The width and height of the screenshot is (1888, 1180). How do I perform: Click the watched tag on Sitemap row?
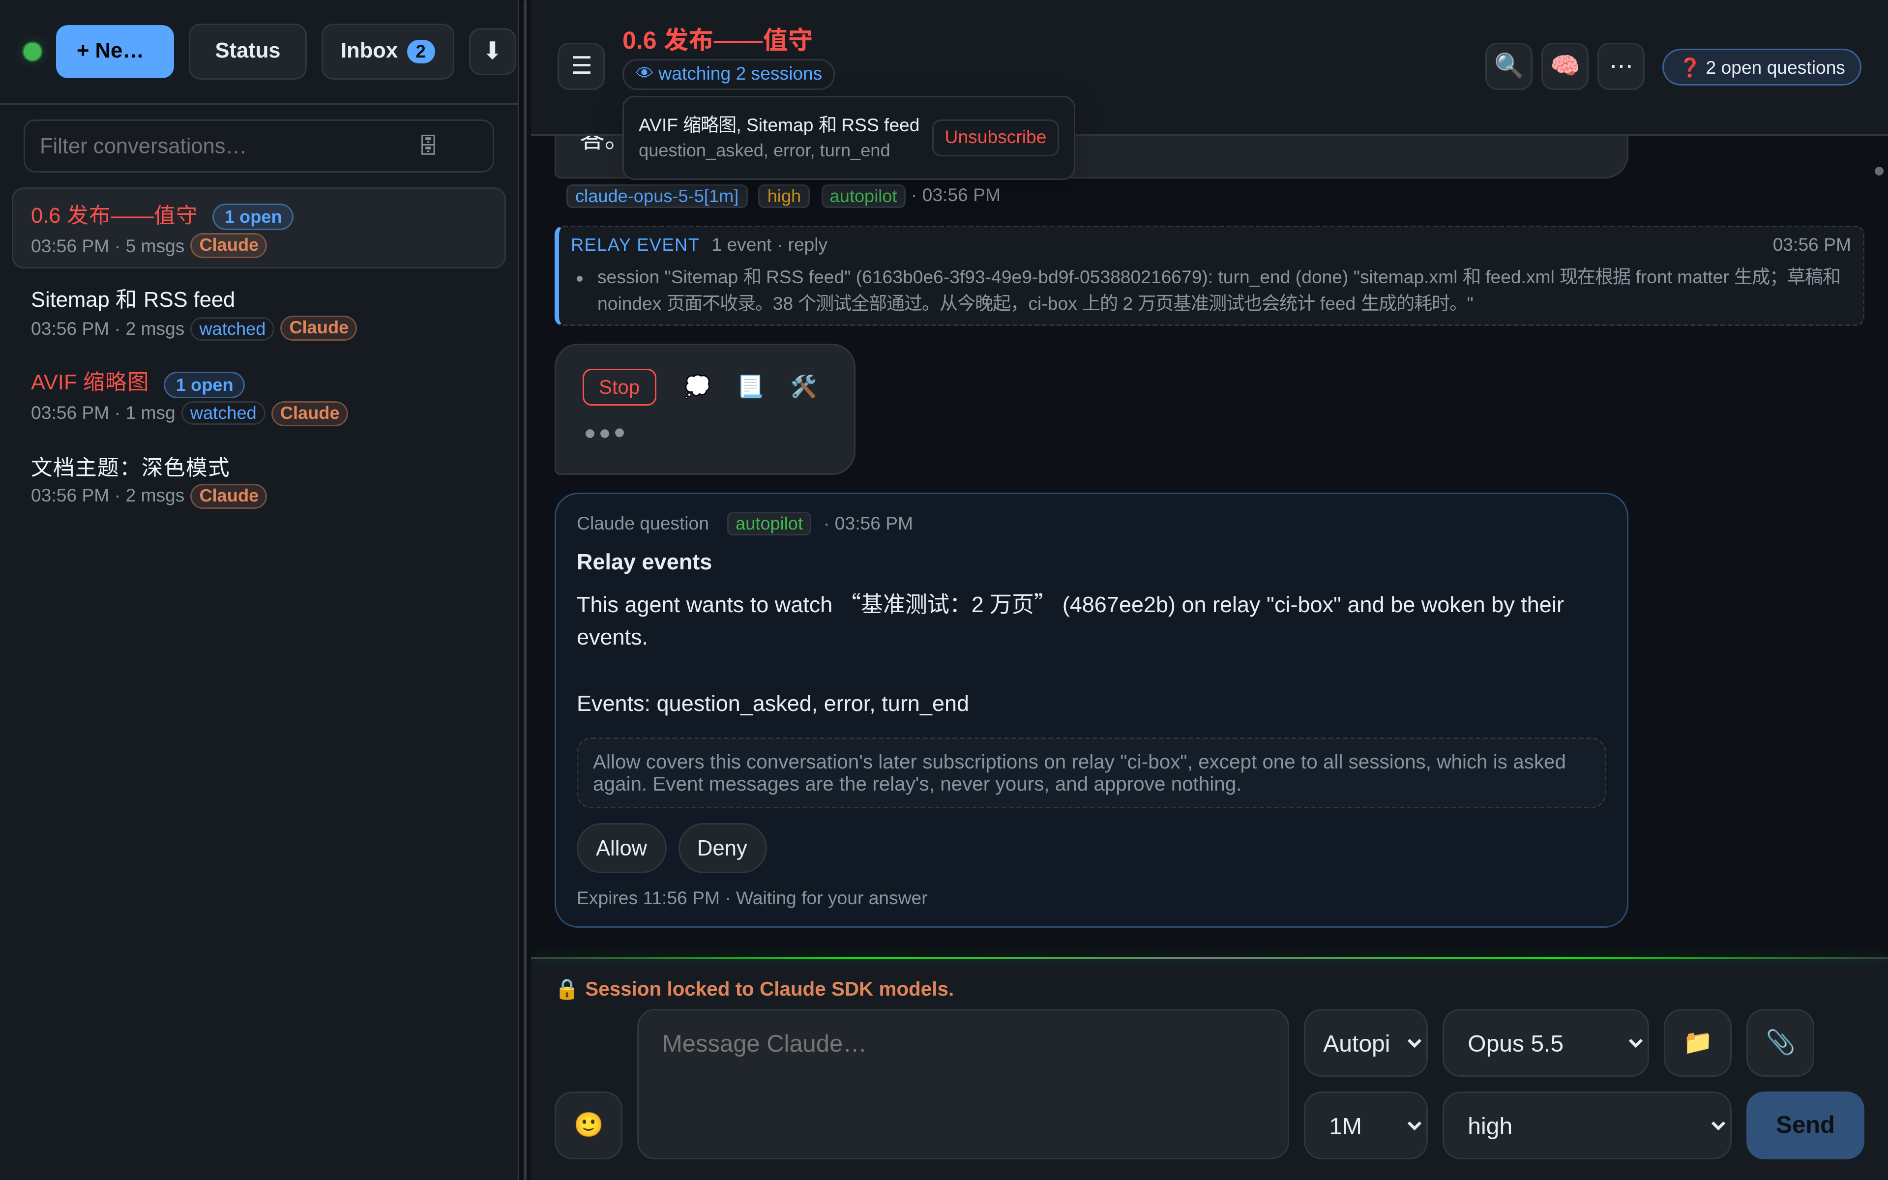[232, 328]
